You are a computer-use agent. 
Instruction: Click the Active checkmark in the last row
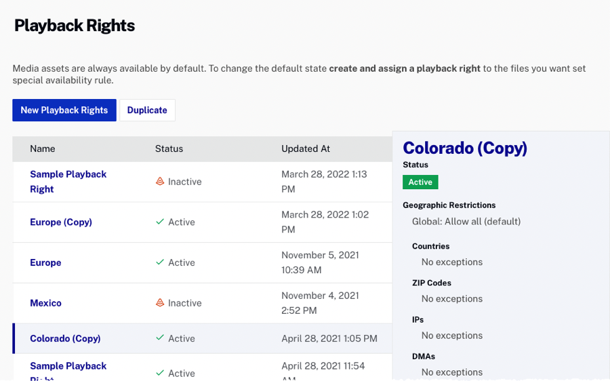tap(160, 373)
